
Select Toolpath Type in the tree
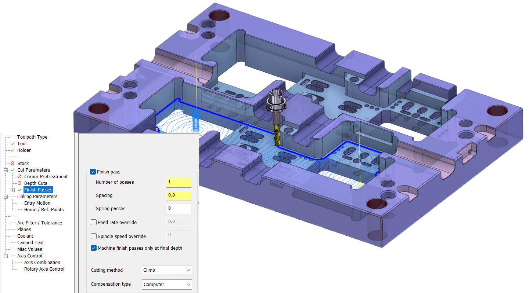[32, 137]
